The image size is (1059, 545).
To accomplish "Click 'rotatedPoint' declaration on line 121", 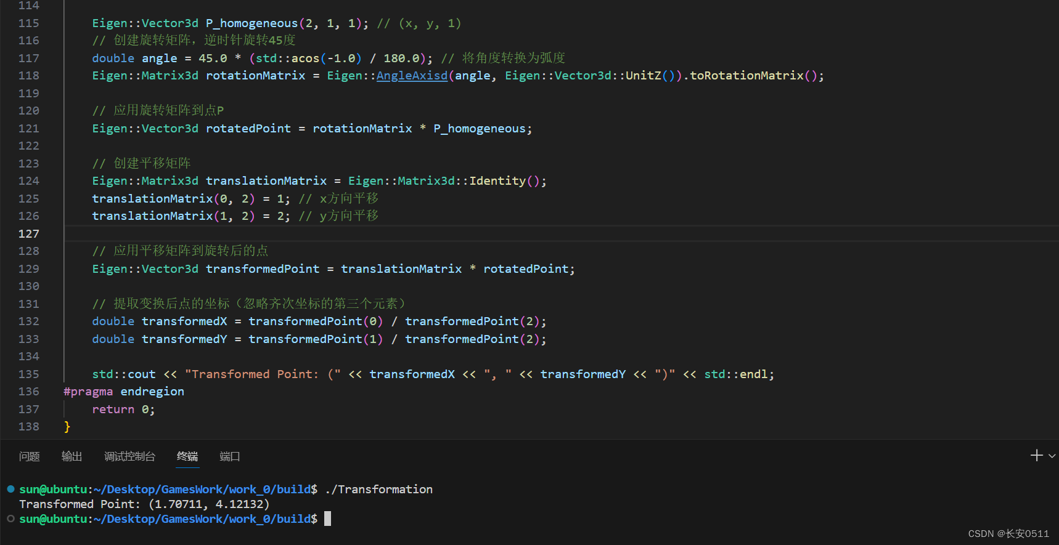I will [x=248, y=129].
